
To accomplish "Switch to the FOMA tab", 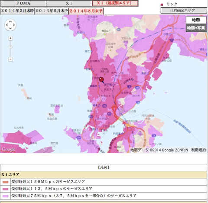I will [x=23, y=3].
